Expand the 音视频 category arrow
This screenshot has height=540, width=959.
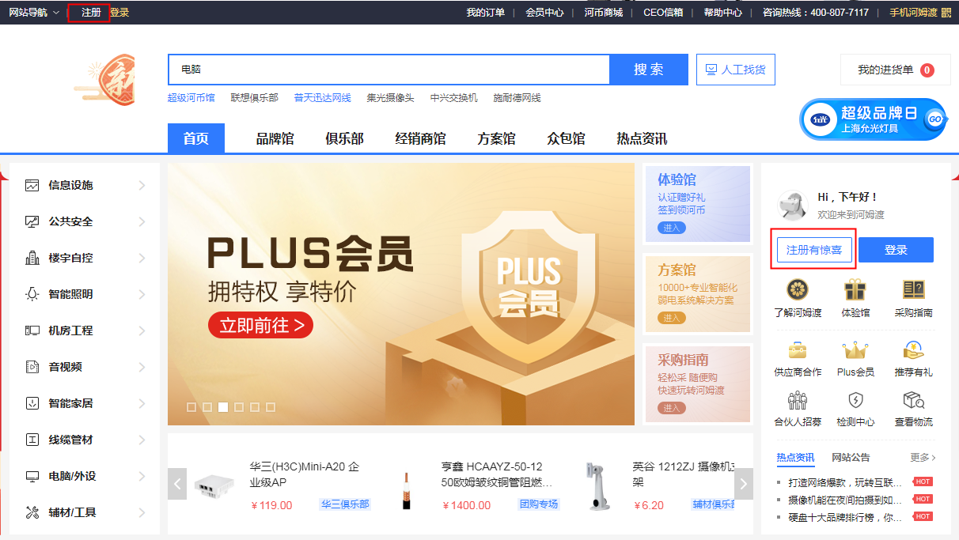click(142, 367)
